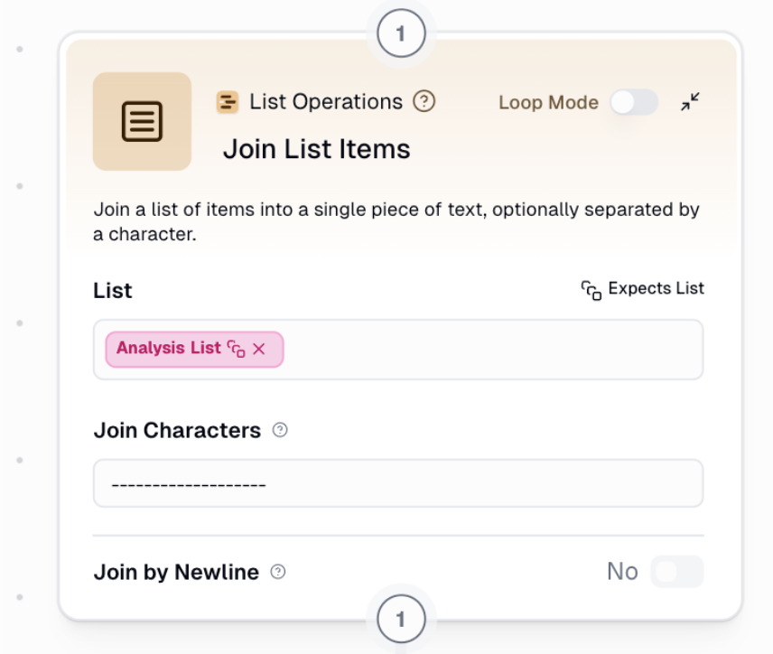Image resolution: width=773 pixels, height=654 pixels.
Task: Show help tooltip for Join Characters
Action: click(280, 431)
